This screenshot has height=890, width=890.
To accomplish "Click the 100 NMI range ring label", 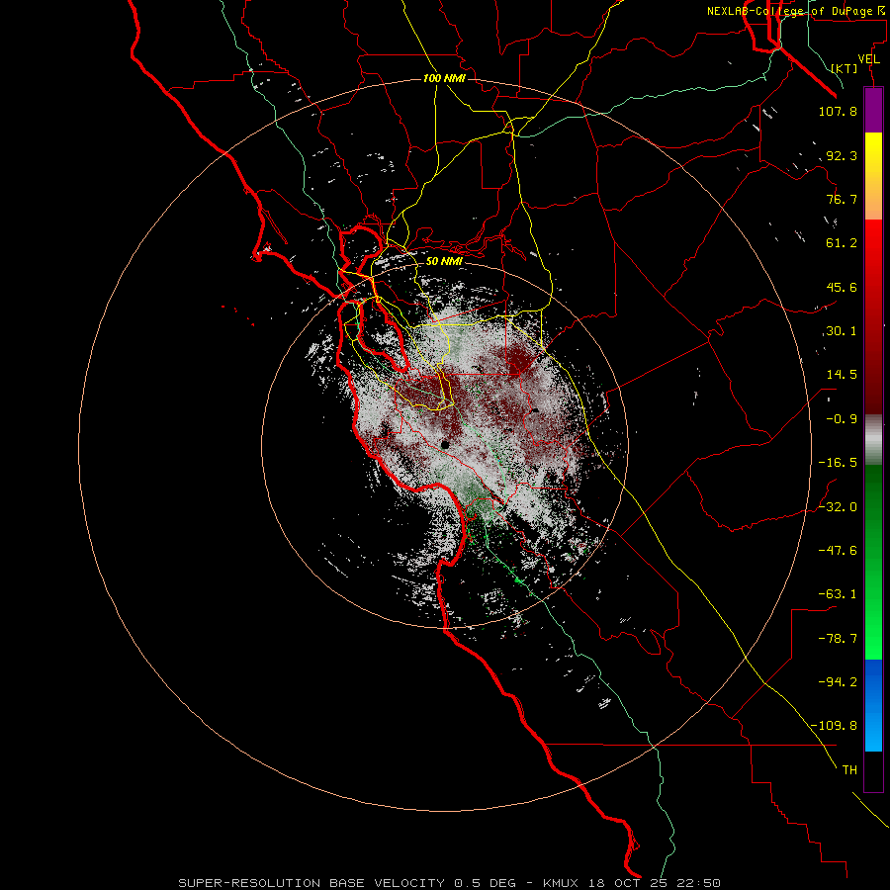I will click(x=444, y=78).
